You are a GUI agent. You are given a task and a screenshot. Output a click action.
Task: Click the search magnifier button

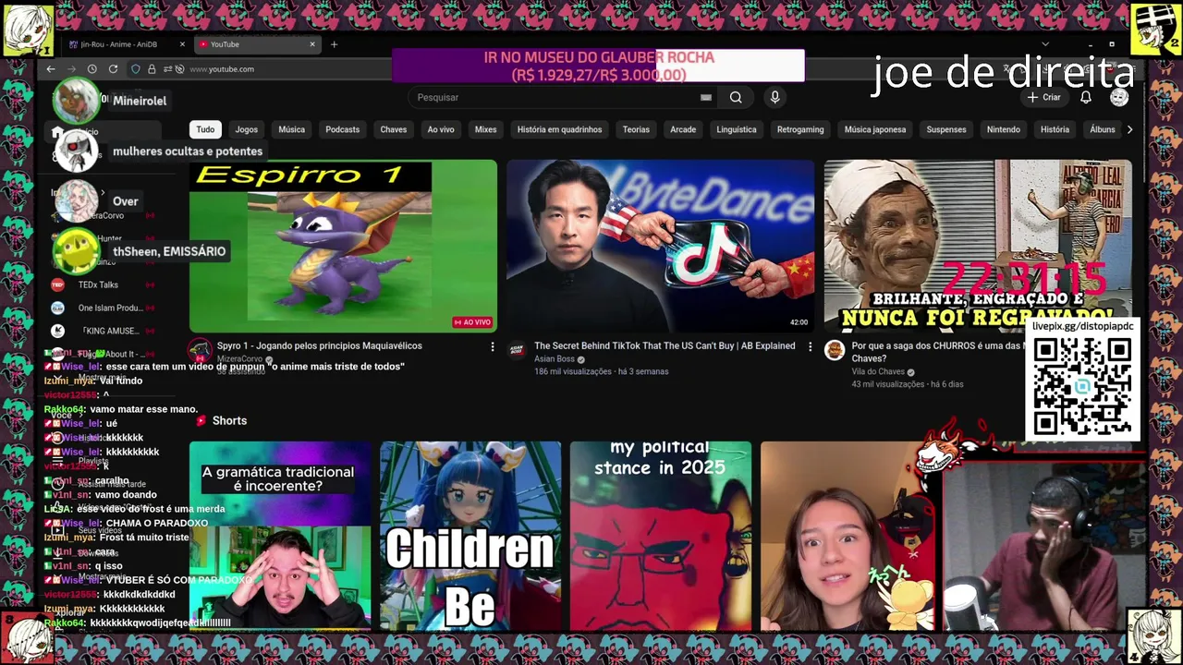point(736,97)
